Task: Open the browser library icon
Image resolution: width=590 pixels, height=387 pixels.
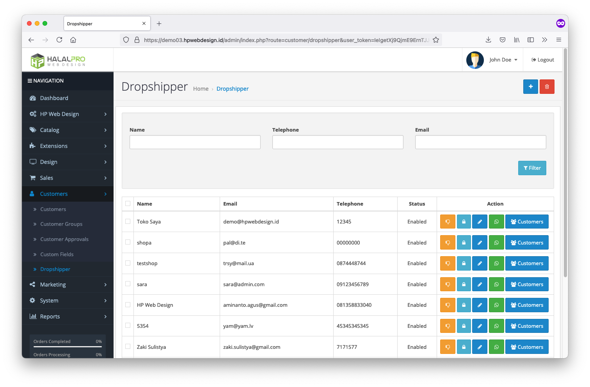Action: coord(517,40)
